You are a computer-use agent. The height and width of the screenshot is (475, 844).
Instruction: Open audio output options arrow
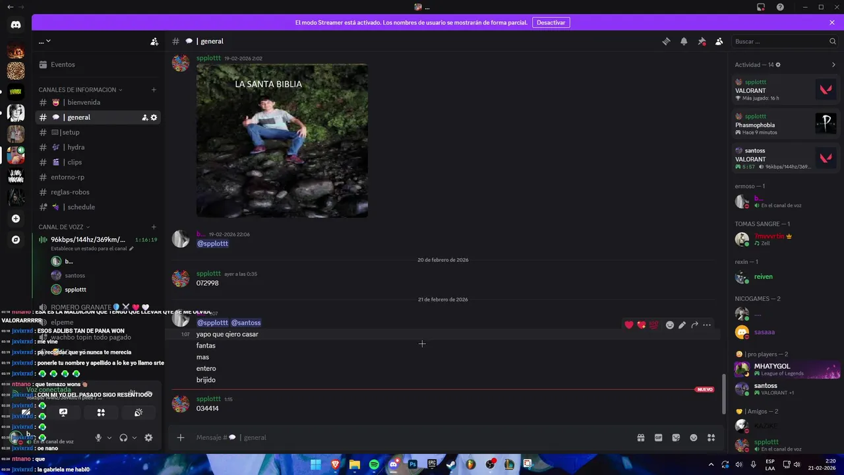135,437
